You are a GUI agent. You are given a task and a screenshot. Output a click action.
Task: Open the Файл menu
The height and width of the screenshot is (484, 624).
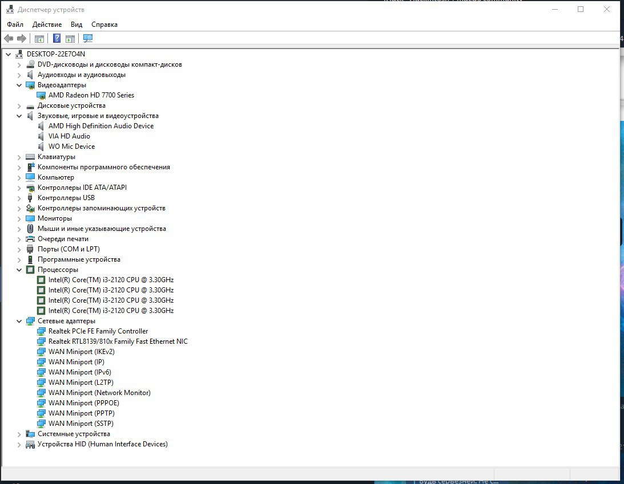[x=15, y=25]
